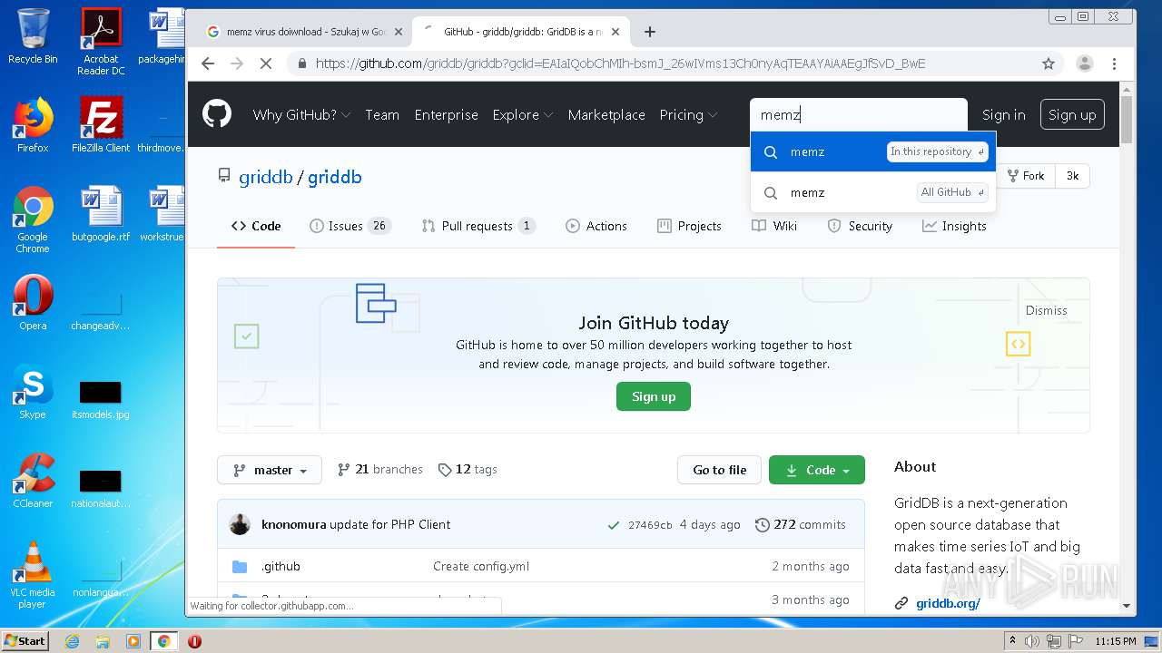Viewport: 1162px width, 653px height.
Task: Open the update for PHP Client commit
Action: pyautogui.click(x=390, y=524)
